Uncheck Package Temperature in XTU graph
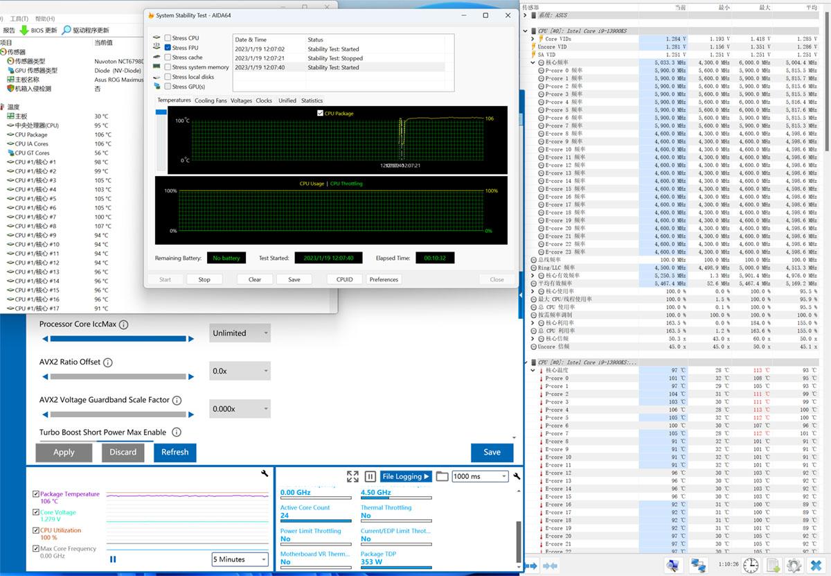Image resolution: width=831 pixels, height=576 pixels. coord(36,494)
